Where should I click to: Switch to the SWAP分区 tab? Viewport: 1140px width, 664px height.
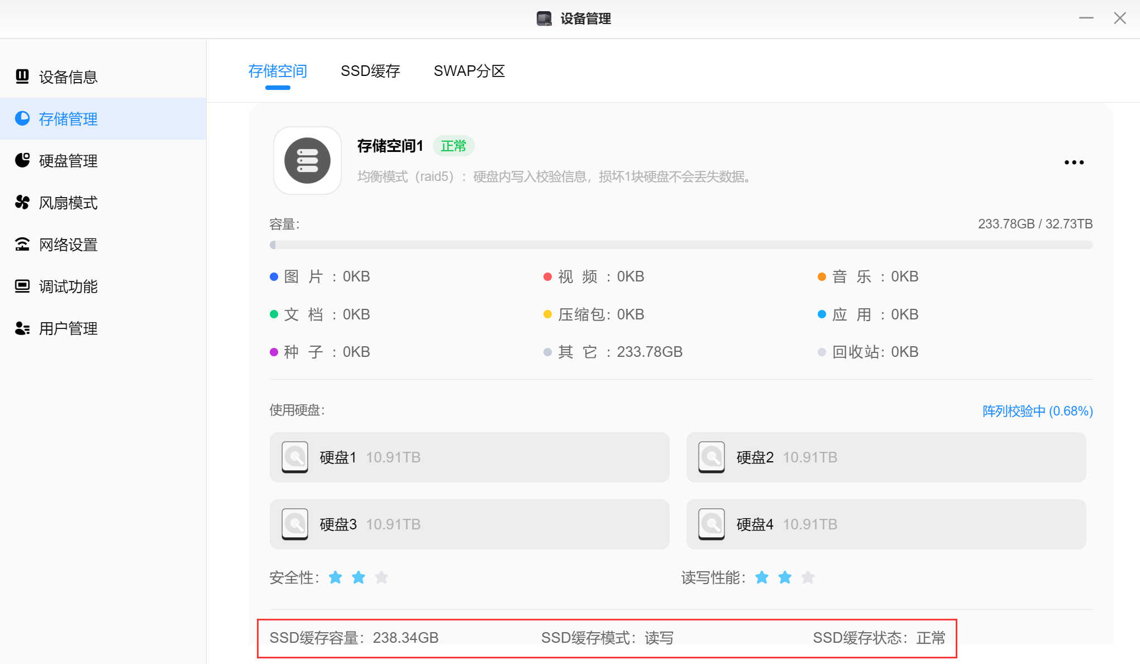[469, 71]
